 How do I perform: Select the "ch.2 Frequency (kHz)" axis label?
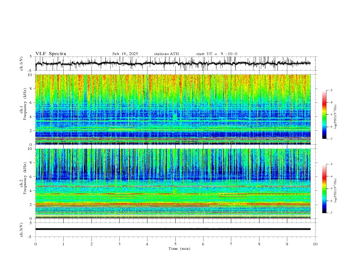coord(23,178)
